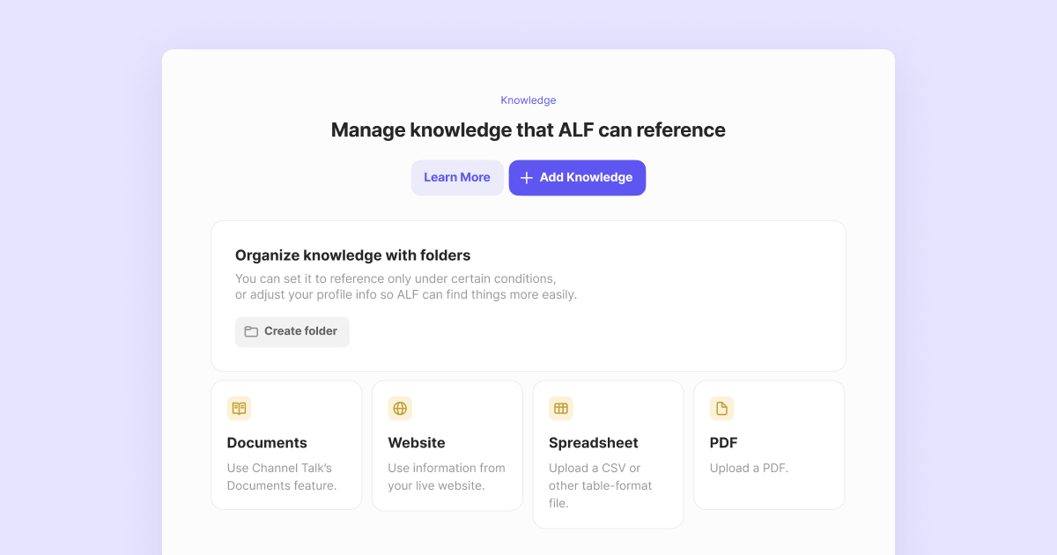Click "Upload a PDF." description text
Viewport: 1057px width, 555px height.
pyautogui.click(x=749, y=468)
